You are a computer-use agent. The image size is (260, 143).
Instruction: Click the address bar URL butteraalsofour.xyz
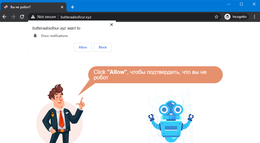click(x=76, y=17)
